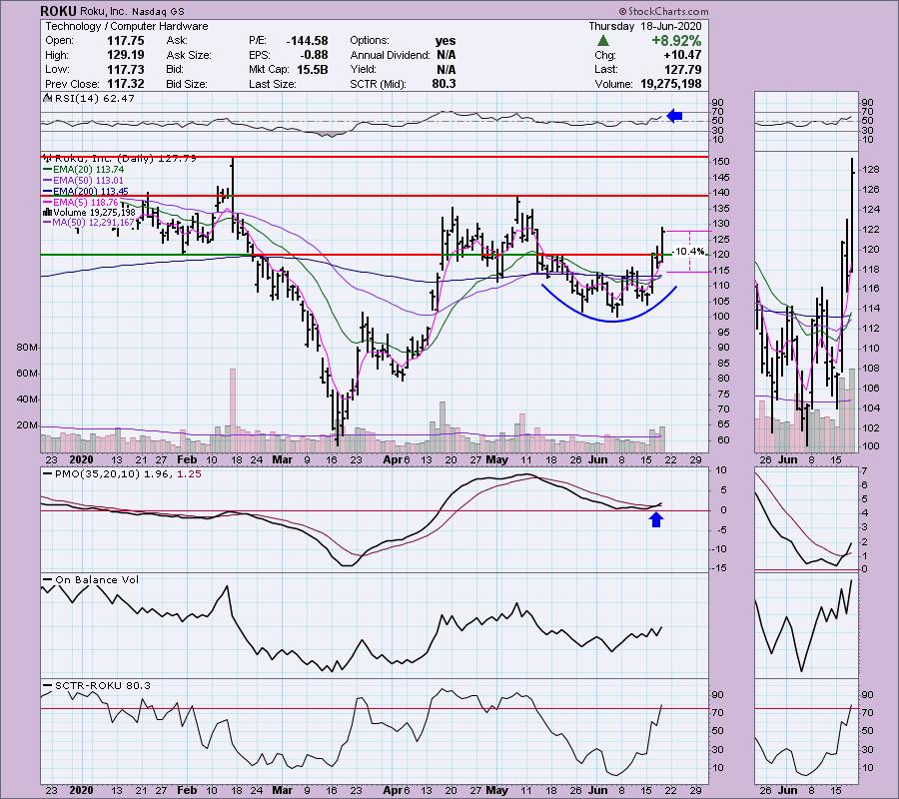Click the volume bars icon in price legend
899x799 pixels.
(48, 212)
